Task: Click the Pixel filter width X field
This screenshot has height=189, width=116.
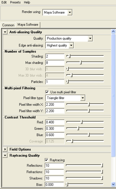Action: (x=55, y=105)
